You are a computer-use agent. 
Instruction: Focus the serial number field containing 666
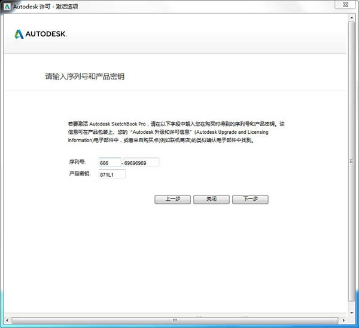click(109, 163)
